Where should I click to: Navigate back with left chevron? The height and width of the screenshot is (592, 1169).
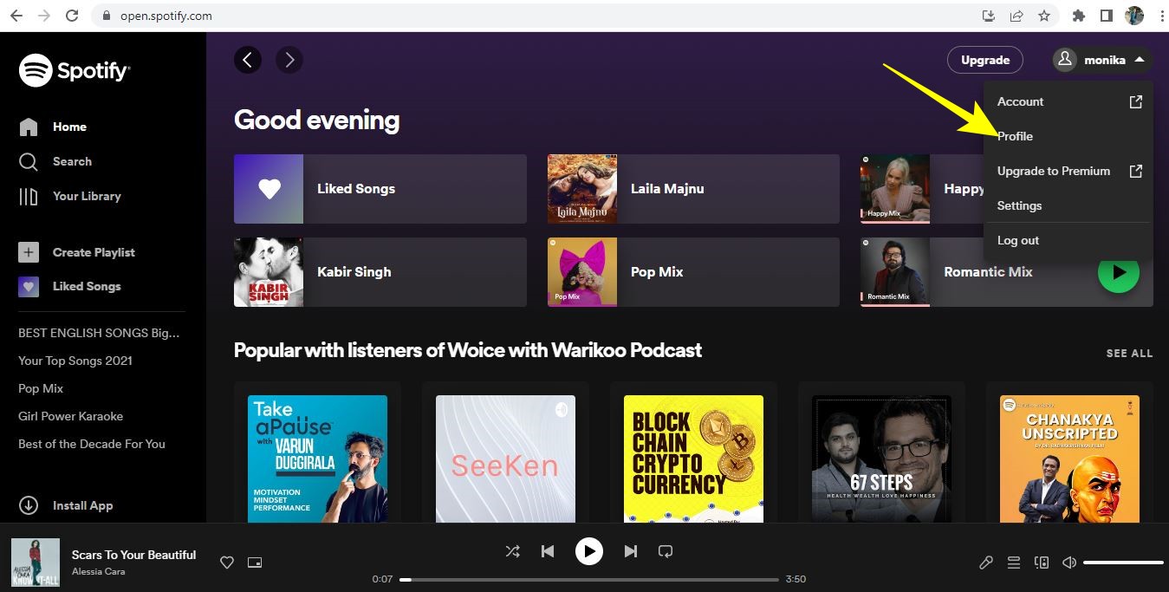point(248,60)
